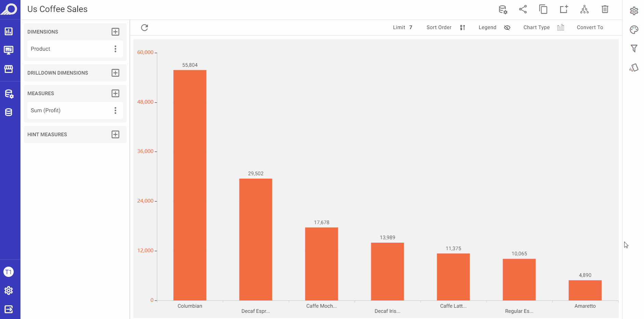The image size is (644, 319).
Task: Click the MEASURES section header
Action: click(41, 93)
